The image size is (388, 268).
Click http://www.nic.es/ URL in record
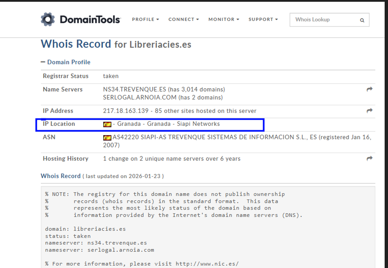[x=207, y=264]
